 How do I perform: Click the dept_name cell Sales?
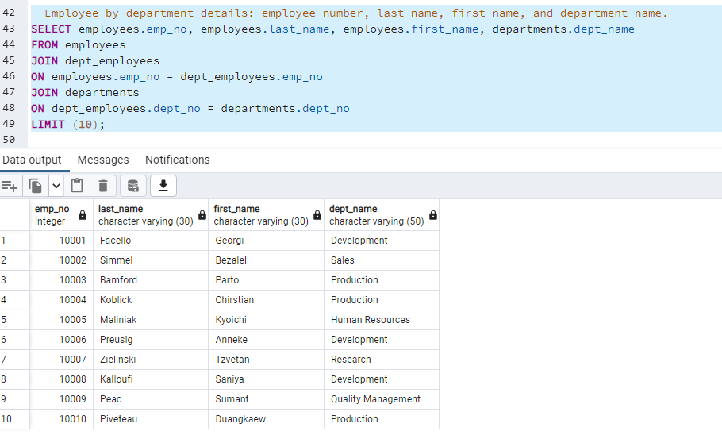(382, 260)
